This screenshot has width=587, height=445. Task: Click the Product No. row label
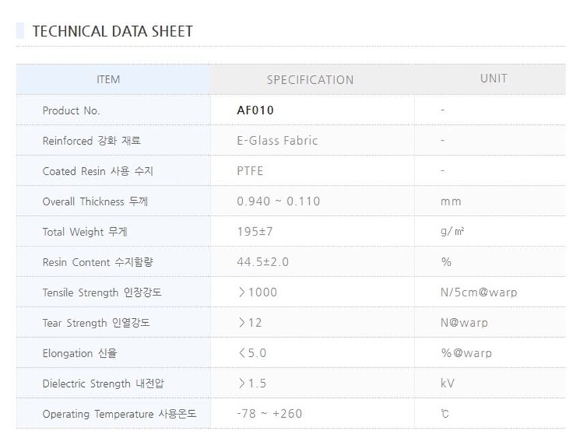pos(71,111)
